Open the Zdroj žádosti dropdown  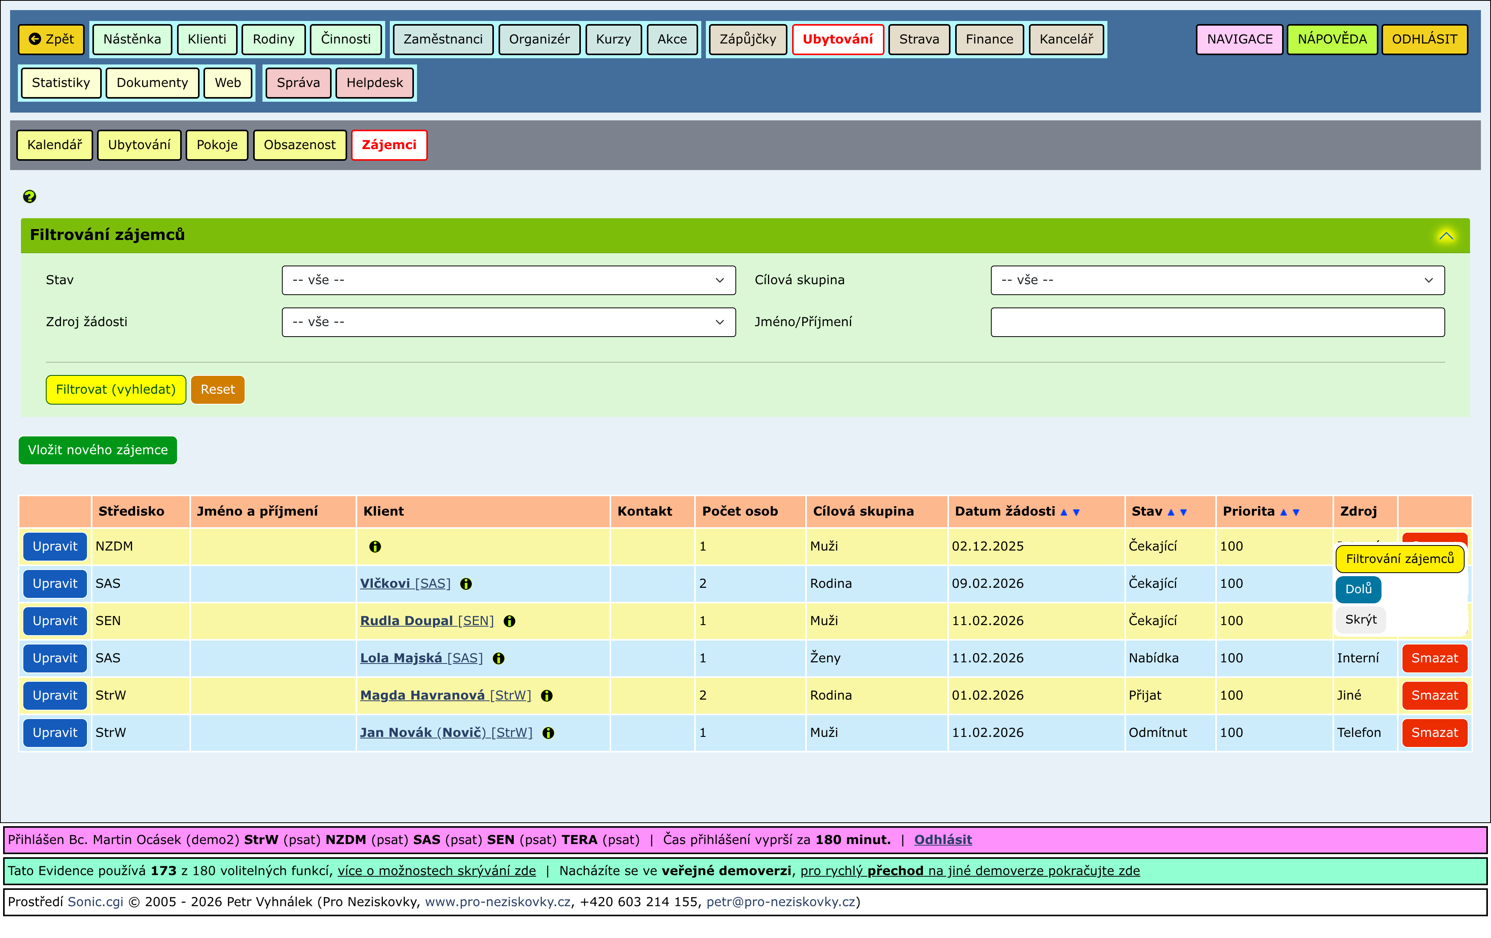[x=508, y=322]
